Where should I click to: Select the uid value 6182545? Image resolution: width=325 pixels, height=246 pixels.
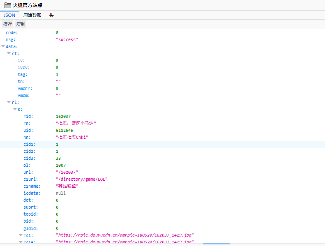(x=65, y=130)
